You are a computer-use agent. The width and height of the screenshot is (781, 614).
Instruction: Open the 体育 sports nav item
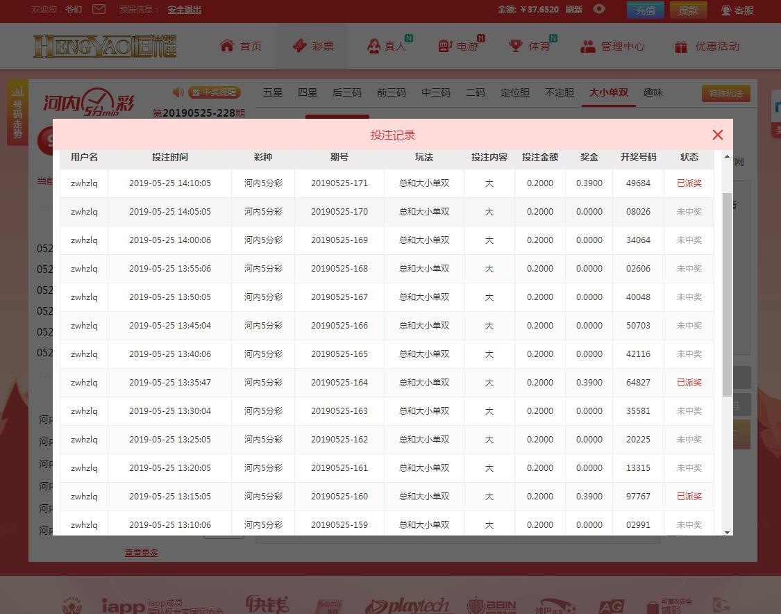coord(532,46)
